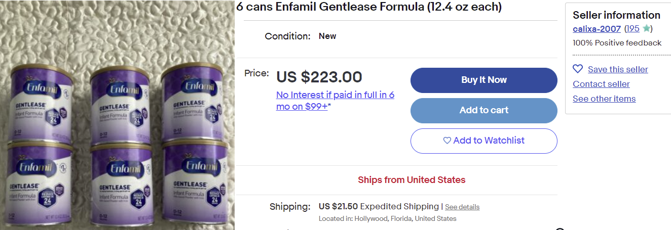Open See details for shipping
Viewport: 671px width, 230px height.
462,207
